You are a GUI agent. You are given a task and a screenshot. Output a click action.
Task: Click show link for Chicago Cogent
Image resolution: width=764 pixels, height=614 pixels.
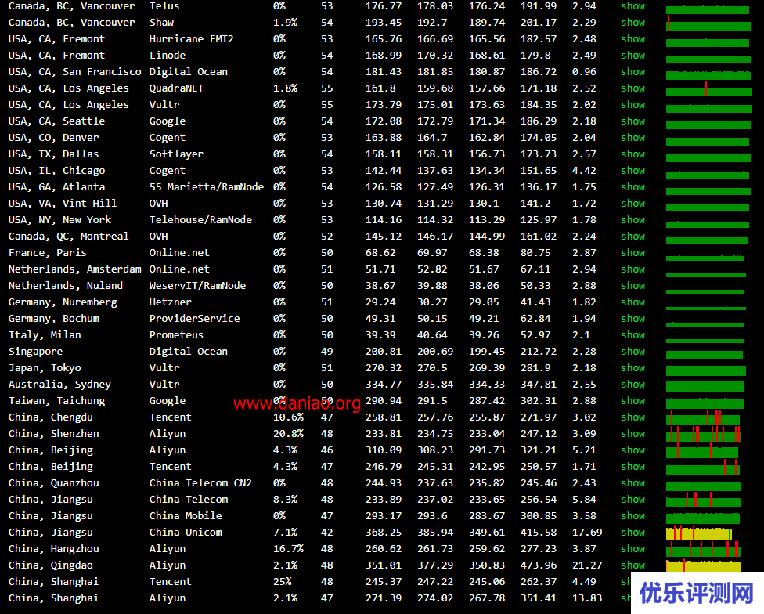click(632, 171)
